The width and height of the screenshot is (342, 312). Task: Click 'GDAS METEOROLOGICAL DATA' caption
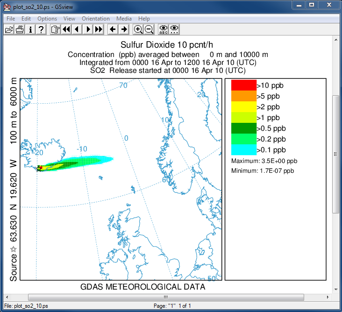click(x=142, y=287)
